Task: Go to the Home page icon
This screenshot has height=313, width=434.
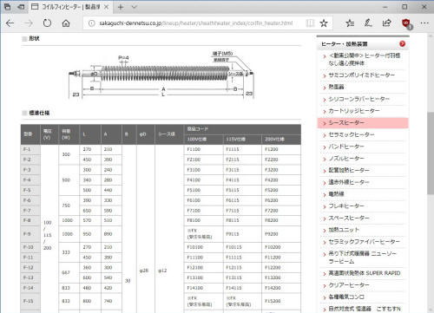Action: point(66,23)
